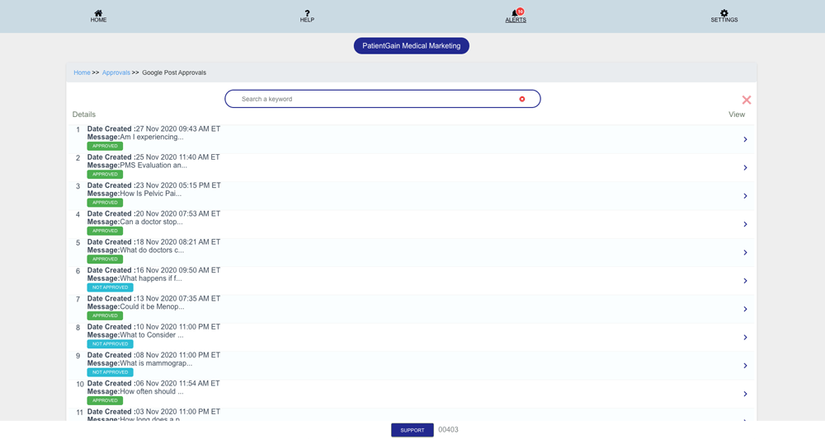This screenshot has width=825, height=439.
Task: View the 13 Nov 2020 post chevron
Action: 745,310
